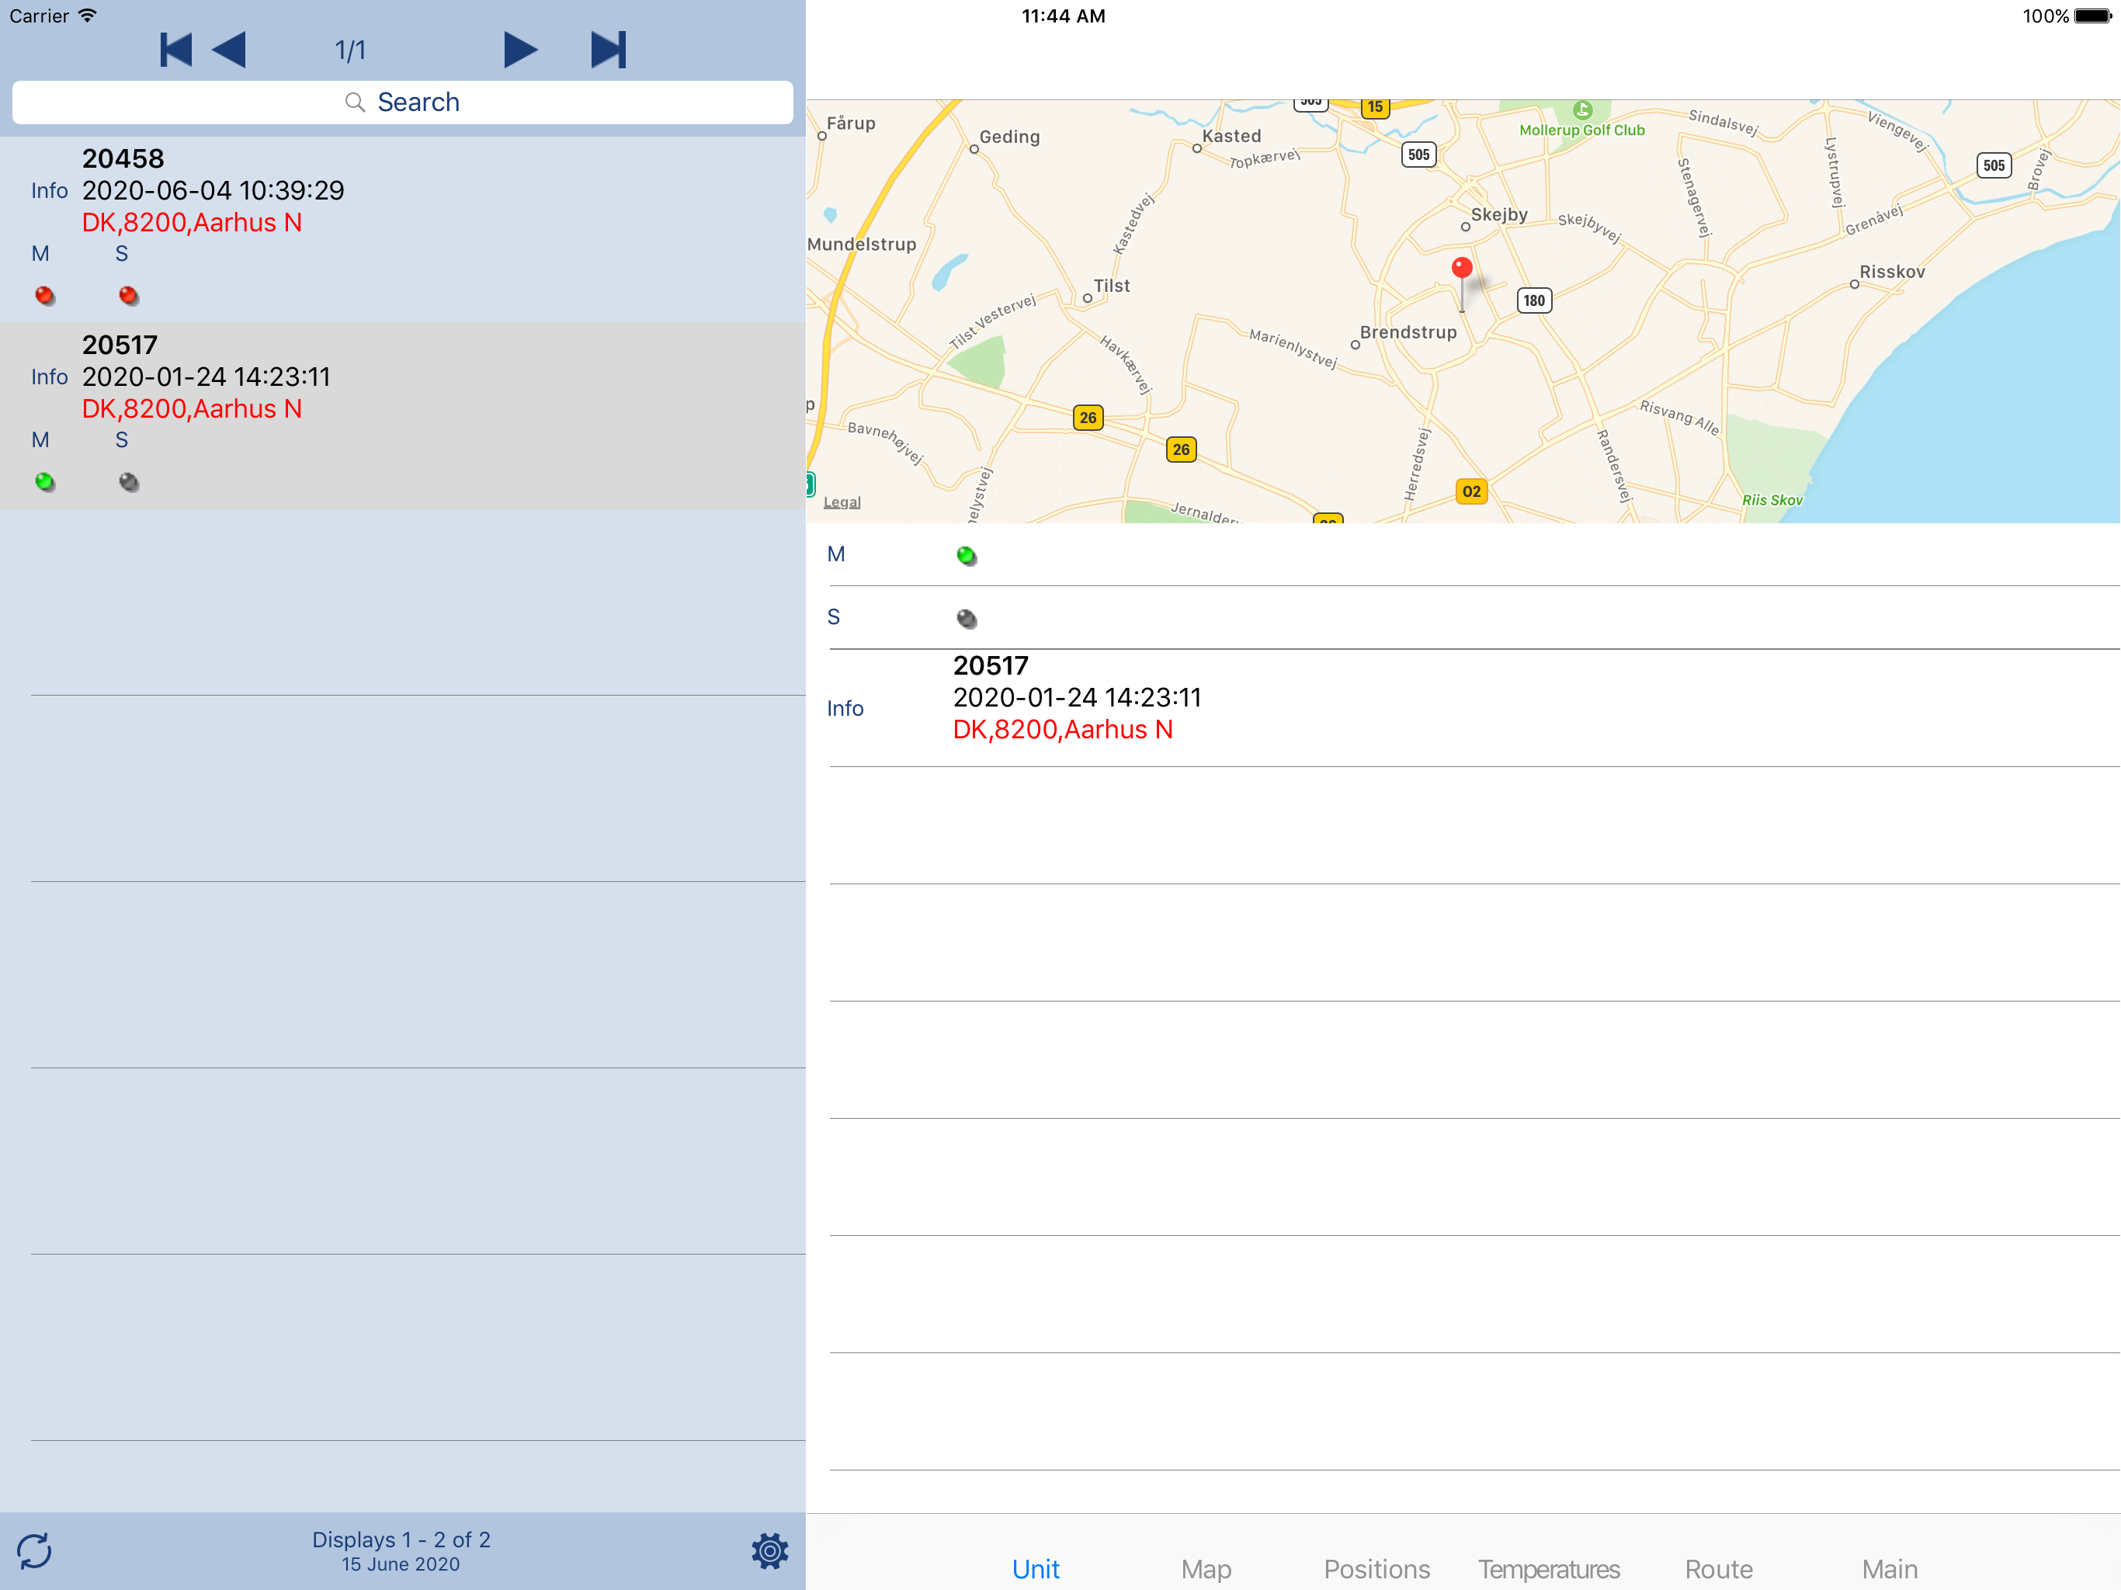Switch to the Map tab
Viewport: 2121px width, 1590px height.
[x=1205, y=1569]
